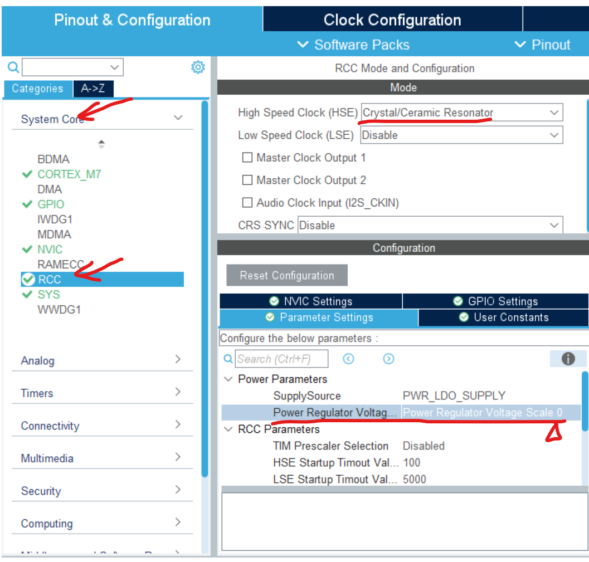Click the settings gear icon in categories panel
The height and width of the screenshot is (562, 589).
[198, 67]
